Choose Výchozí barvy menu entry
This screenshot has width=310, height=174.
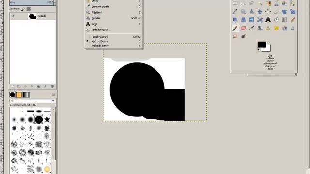tap(114, 41)
